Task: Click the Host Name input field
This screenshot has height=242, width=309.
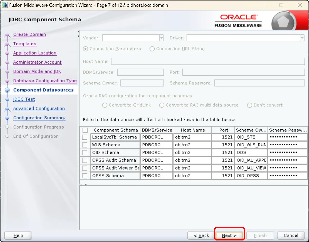Action: click(x=208, y=61)
